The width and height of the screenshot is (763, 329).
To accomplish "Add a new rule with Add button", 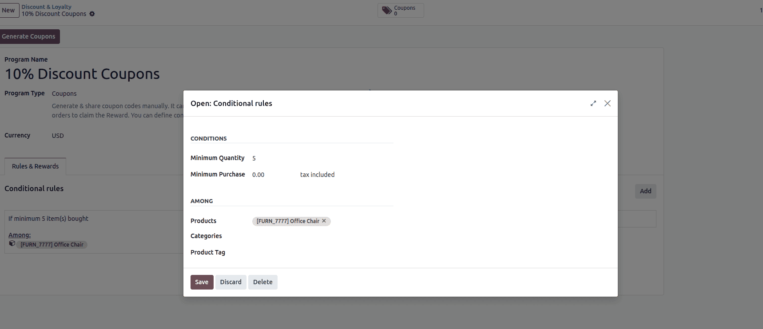I will click(x=645, y=191).
